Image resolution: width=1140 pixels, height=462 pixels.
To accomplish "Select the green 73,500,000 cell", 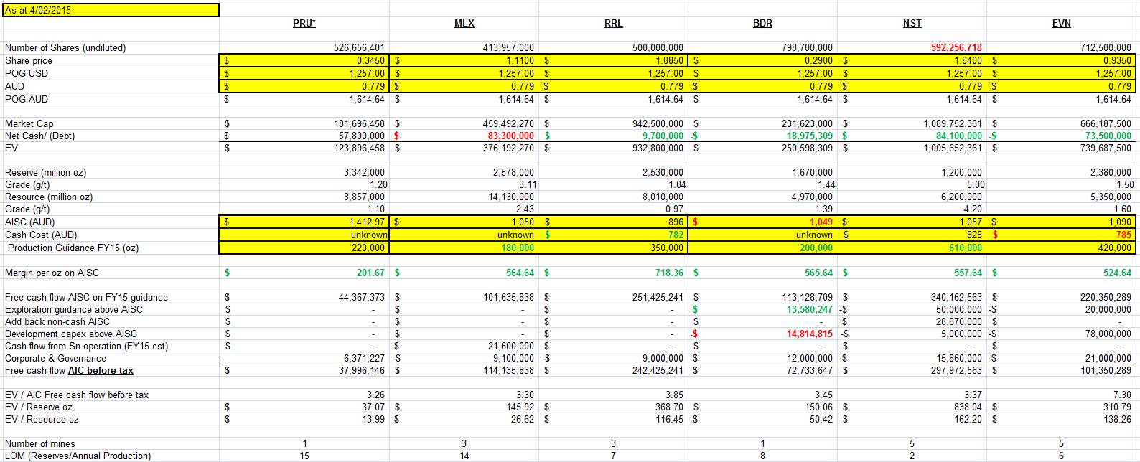I will (x=1108, y=136).
